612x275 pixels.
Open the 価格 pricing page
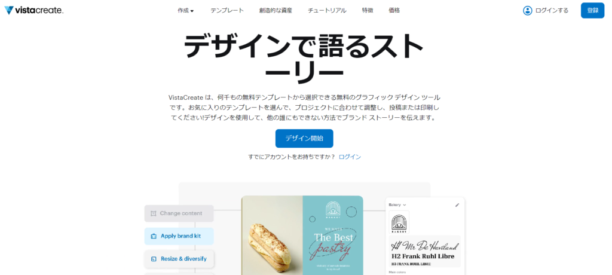coord(394,11)
